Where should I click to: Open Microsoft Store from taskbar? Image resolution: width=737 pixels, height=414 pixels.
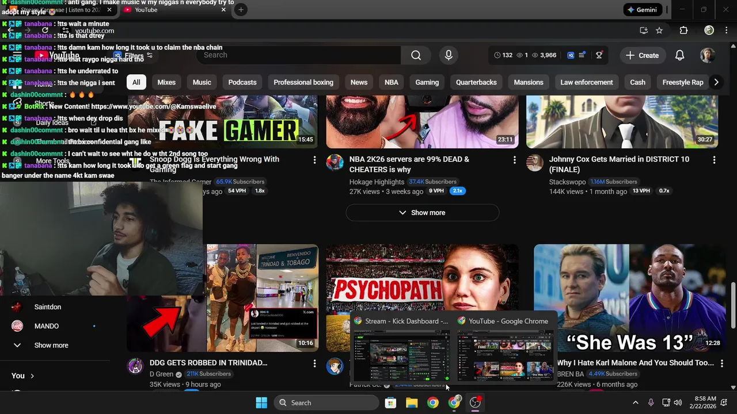[x=390, y=402]
